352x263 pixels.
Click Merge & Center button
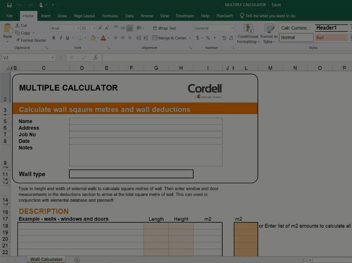(169, 38)
